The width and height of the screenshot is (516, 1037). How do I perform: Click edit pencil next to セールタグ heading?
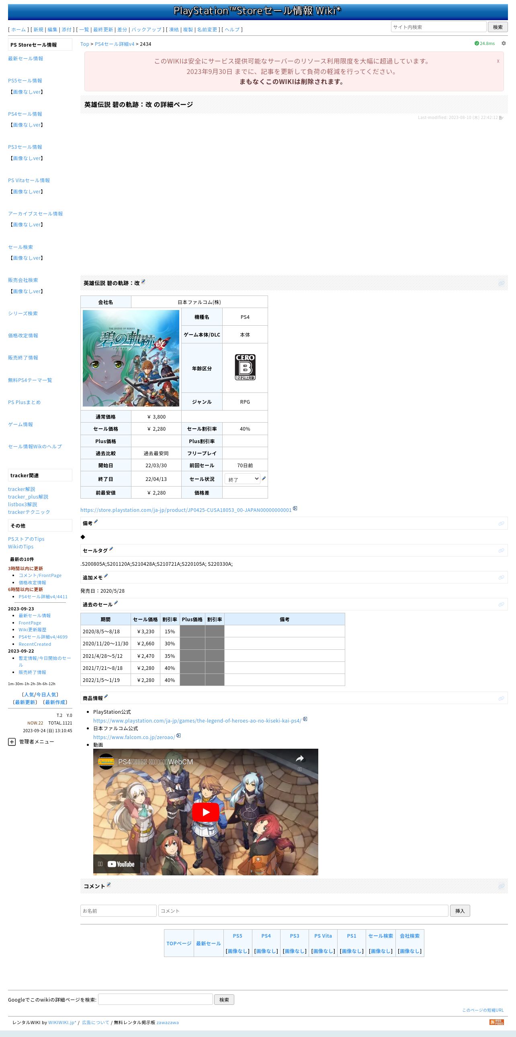coord(111,549)
